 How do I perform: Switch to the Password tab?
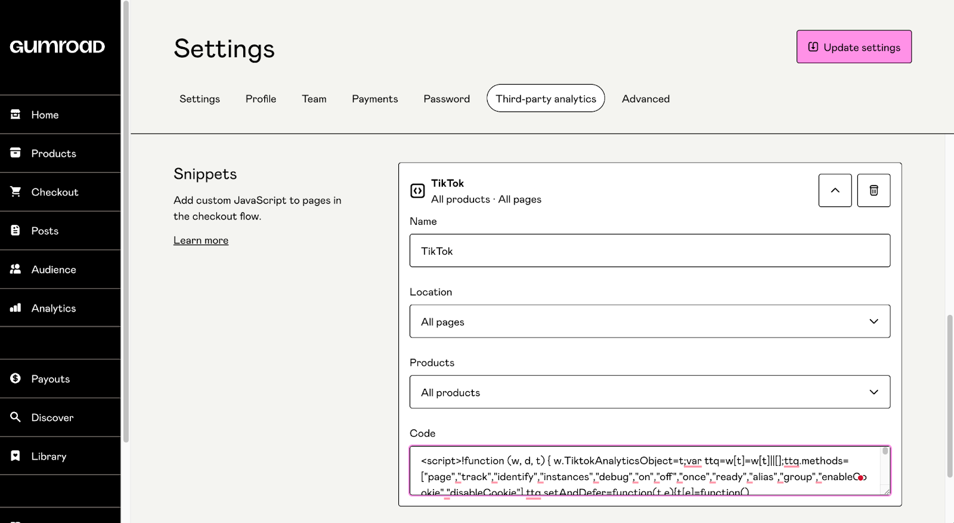click(x=447, y=98)
